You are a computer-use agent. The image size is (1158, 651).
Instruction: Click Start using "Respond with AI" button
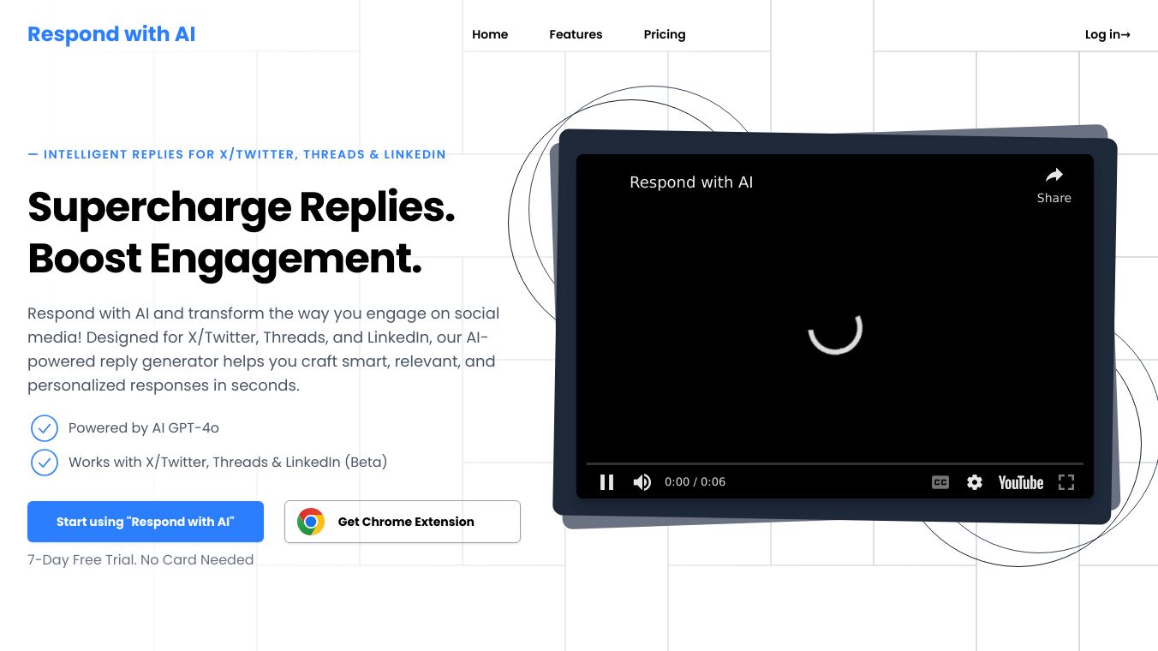pyautogui.click(x=146, y=522)
